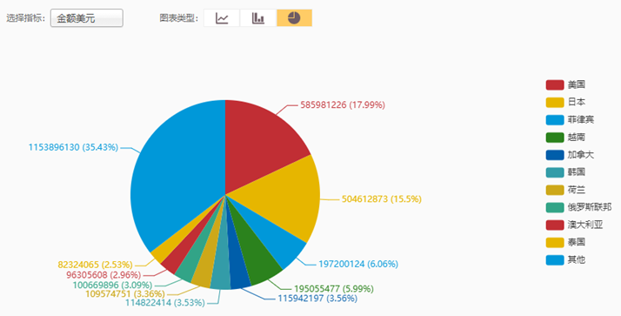
Task: Click 泰国 legend swatch
Action: pyautogui.click(x=555, y=242)
